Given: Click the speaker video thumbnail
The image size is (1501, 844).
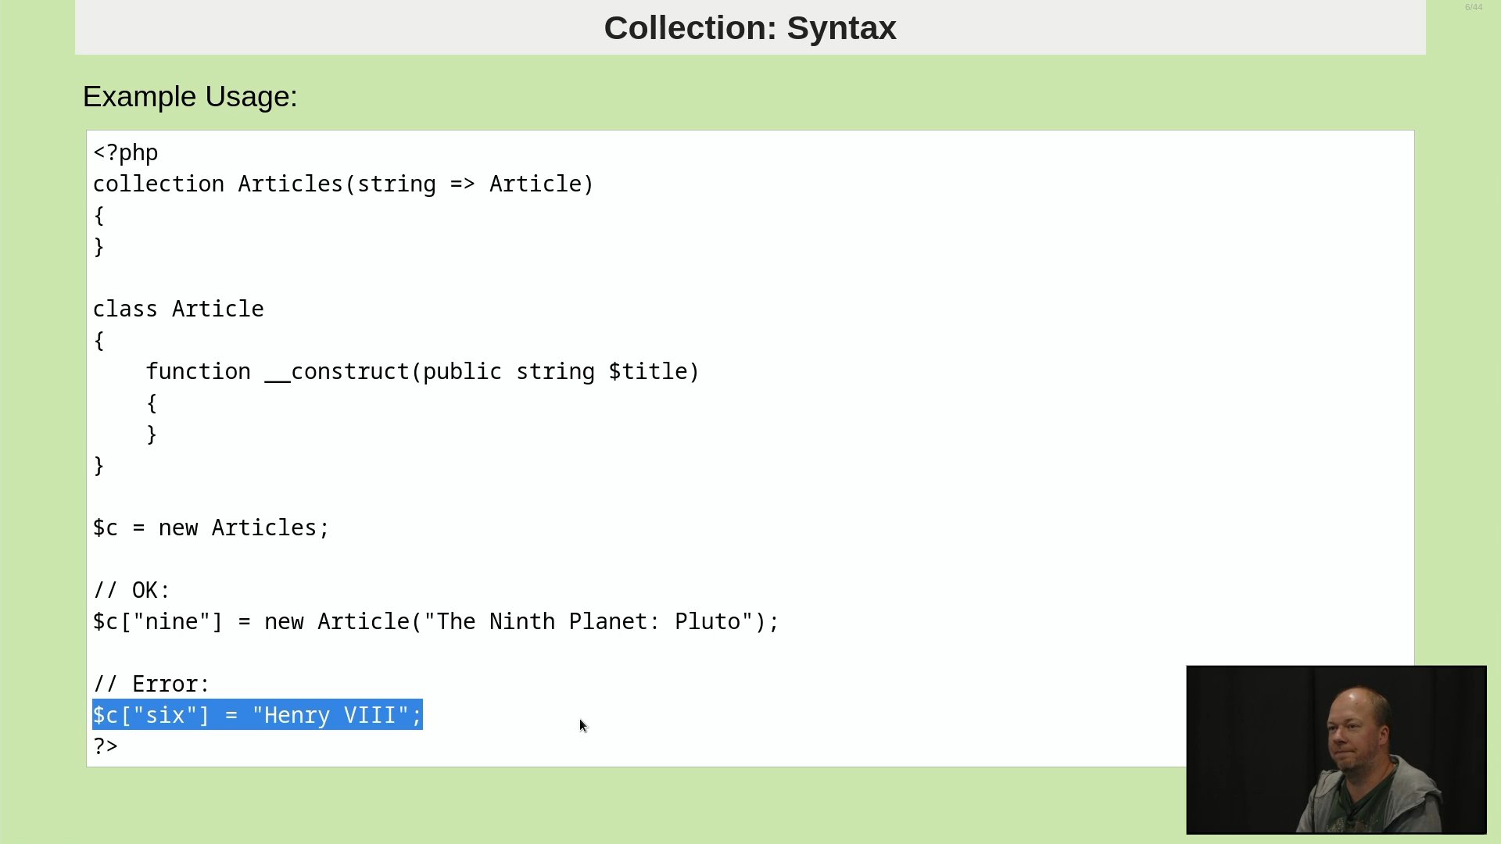Looking at the screenshot, I should point(1336,750).
